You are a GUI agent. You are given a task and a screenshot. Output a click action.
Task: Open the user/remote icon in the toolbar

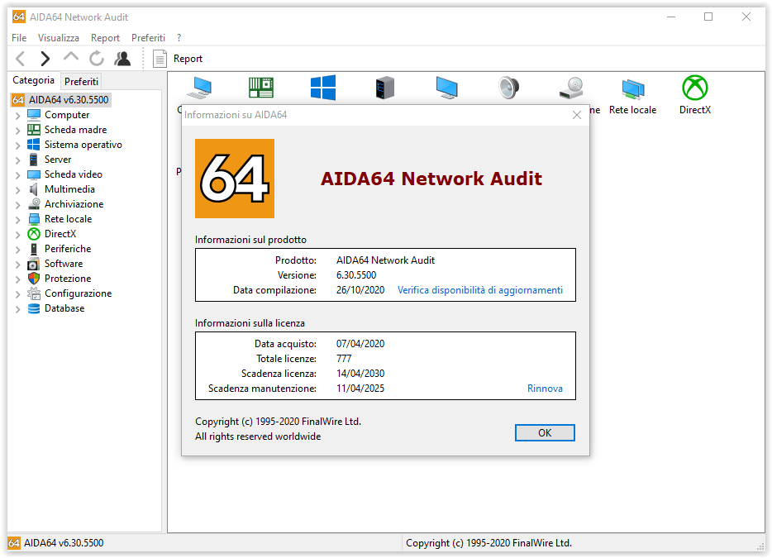coord(122,59)
